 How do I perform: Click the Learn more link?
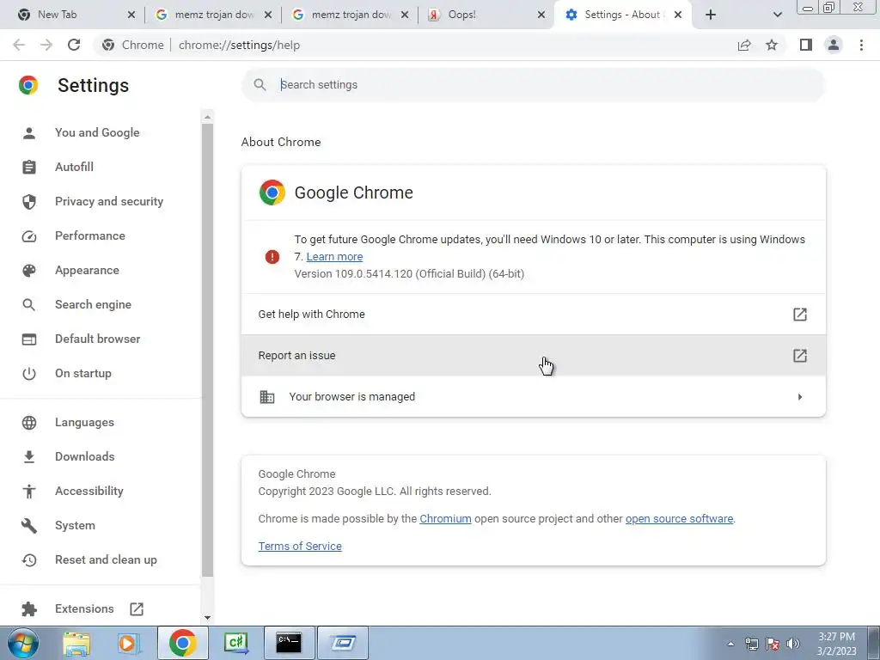coord(334,256)
